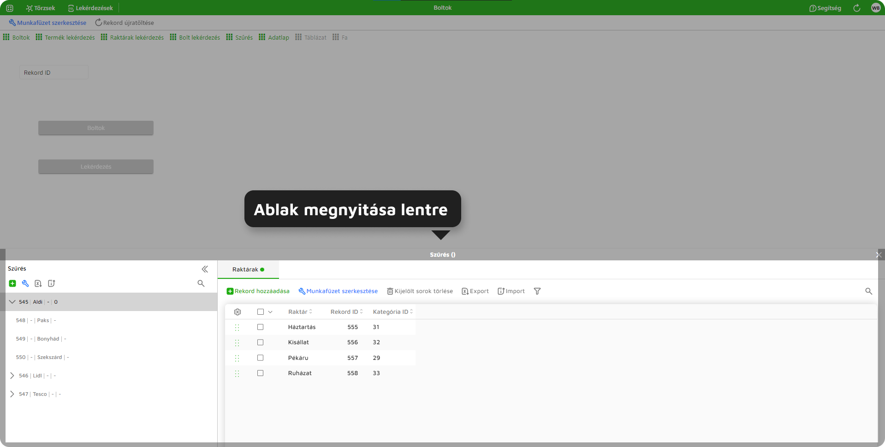Click the export icon in Szűrés panel
885x447 pixels.
(38, 283)
